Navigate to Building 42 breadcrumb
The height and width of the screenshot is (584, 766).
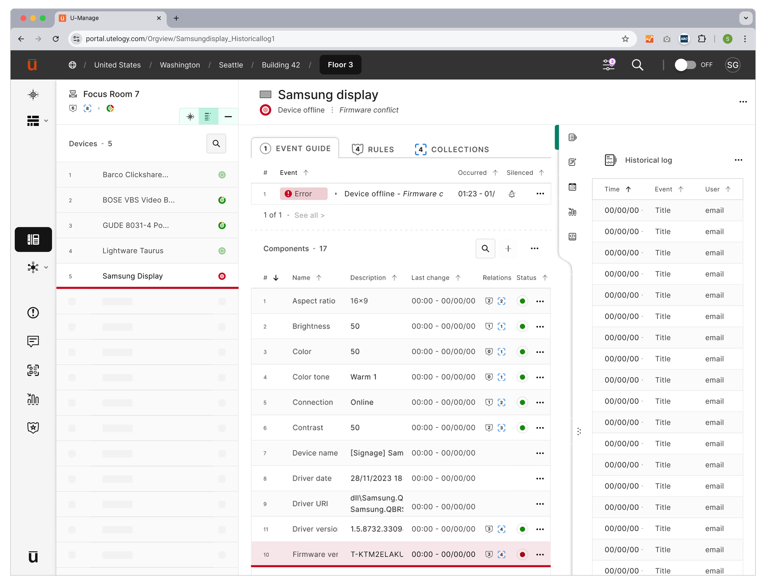click(x=281, y=65)
